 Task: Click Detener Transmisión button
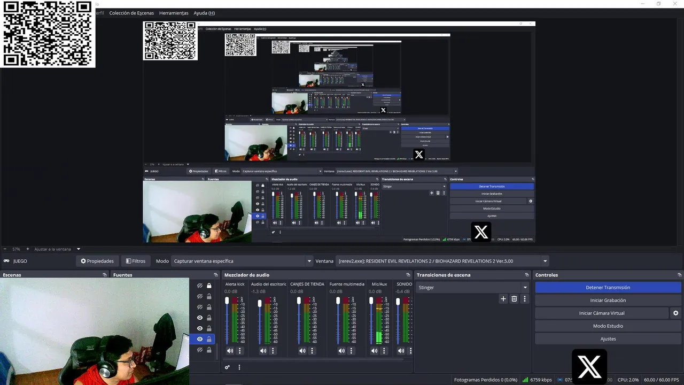pos(608,288)
